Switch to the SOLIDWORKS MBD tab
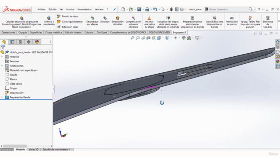Image resolution: width=280 pixels, height=157 pixels. pos(159,32)
